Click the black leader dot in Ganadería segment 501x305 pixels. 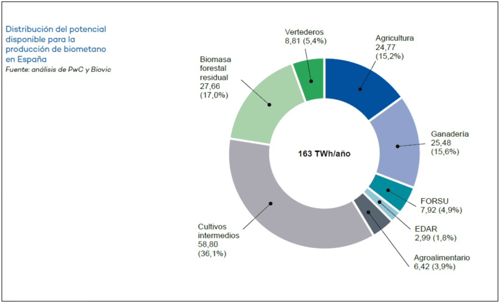[x=397, y=146]
